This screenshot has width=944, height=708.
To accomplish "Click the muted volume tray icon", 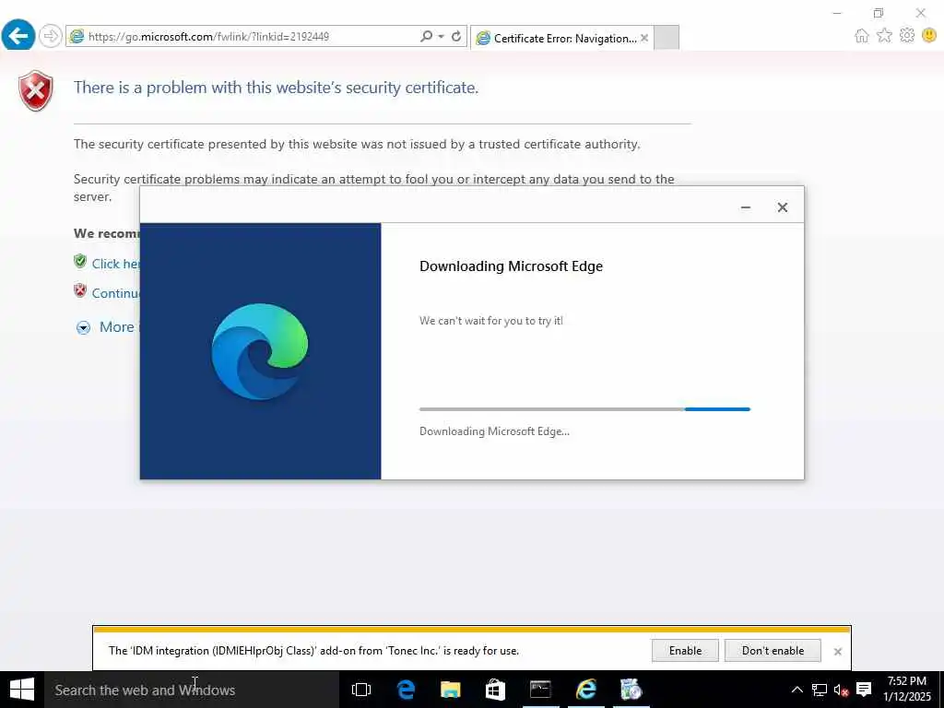I will [x=841, y=690].
